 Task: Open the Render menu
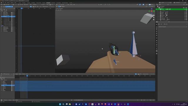click(x=8, y=3)
